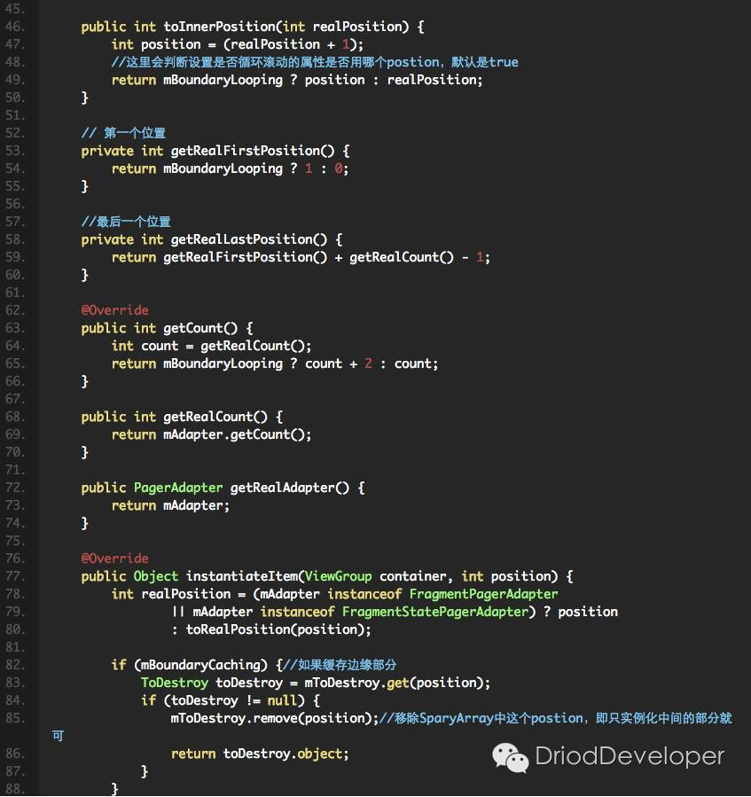Click the @Override annotation on line 76
The width and height of the screenshot is (751, 797).
click(x=115, y=559)
